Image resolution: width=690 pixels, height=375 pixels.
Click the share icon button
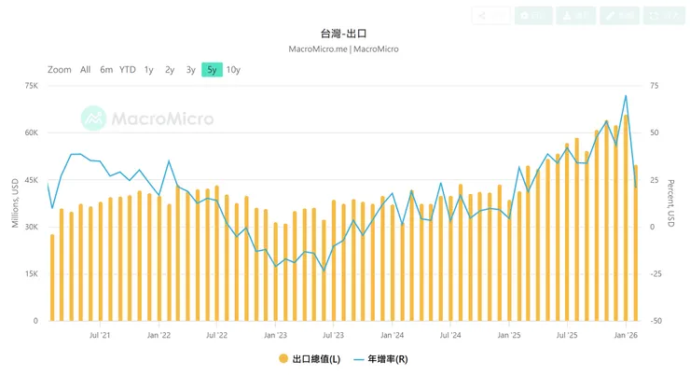[491, 16]
